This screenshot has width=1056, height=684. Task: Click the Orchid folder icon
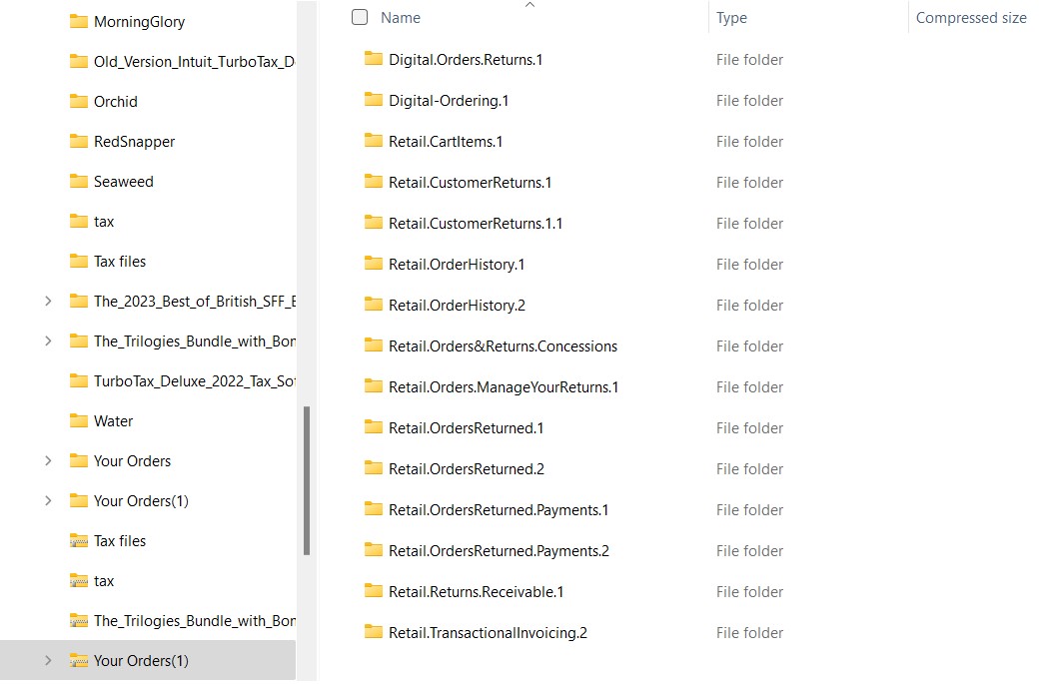pos(80,101)
